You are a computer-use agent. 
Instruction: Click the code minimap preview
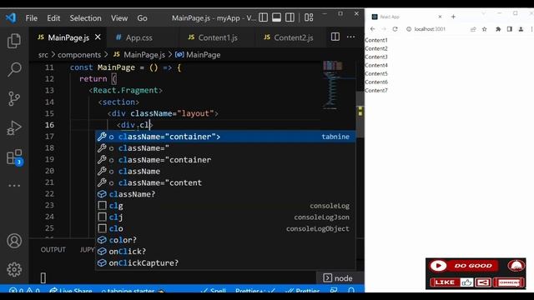click(x=333, y=85)
